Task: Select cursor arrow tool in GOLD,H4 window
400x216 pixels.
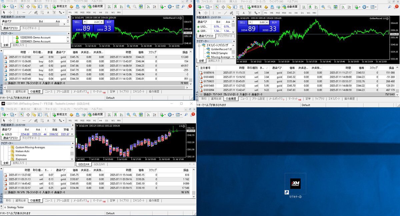Action: click(4, 120)
